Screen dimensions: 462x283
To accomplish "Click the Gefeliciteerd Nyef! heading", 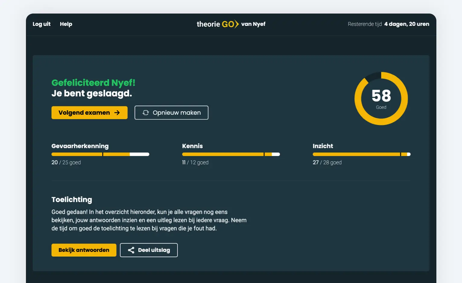I will pyautogui.click(x=93, y=83).
